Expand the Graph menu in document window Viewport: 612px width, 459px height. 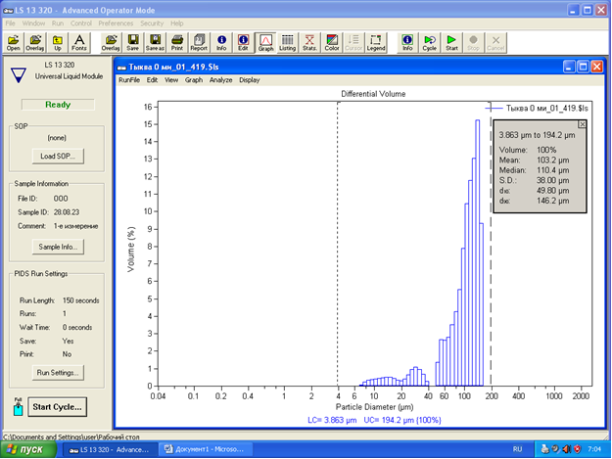click(194, 79)
